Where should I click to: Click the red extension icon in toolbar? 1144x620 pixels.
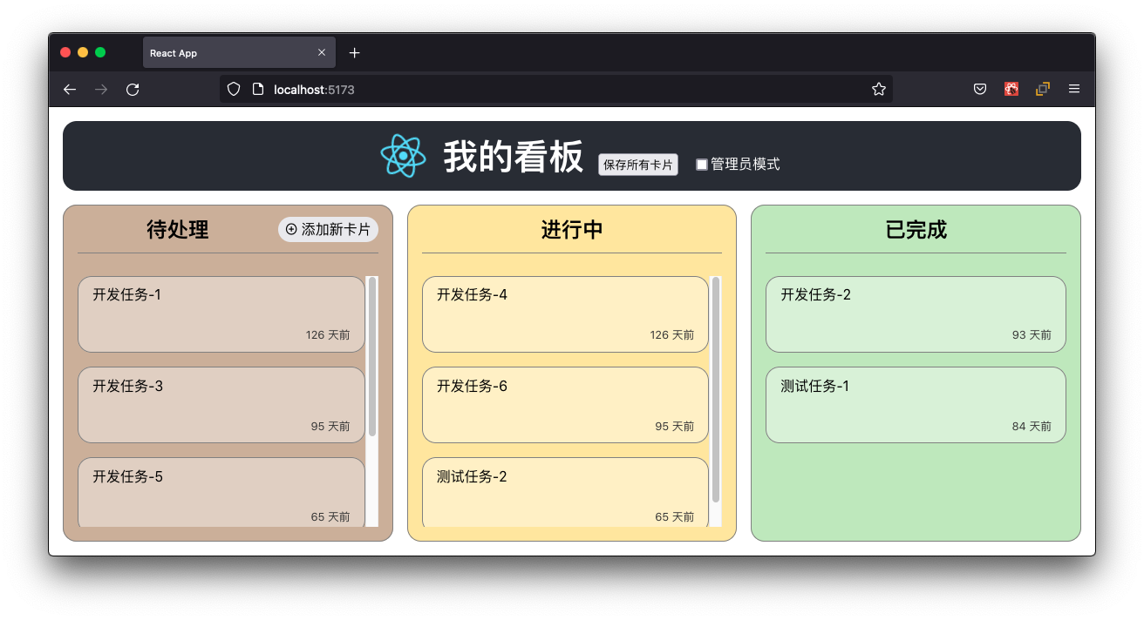pos(1011,89)
